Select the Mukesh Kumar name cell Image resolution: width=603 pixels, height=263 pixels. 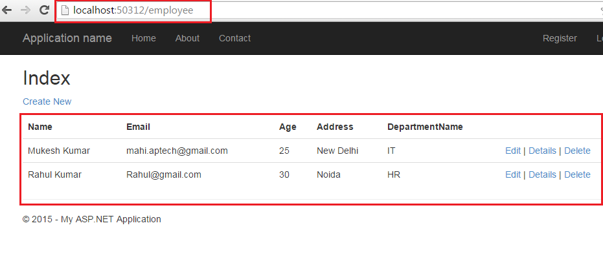click(59, 151)
